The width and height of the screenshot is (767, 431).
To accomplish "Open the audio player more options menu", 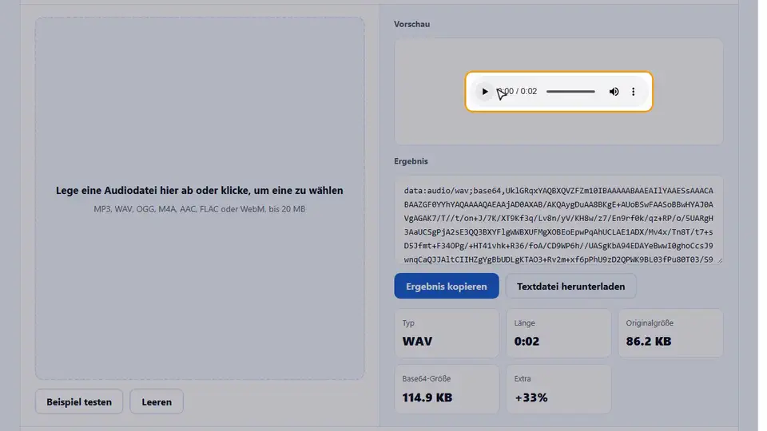I will (x=633, y=91).
